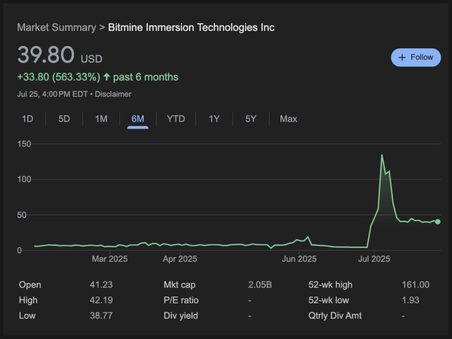Screen dimensions: 452x339
Task: Switch to the 1D chart tab
Action: click(x=28, y=119)
